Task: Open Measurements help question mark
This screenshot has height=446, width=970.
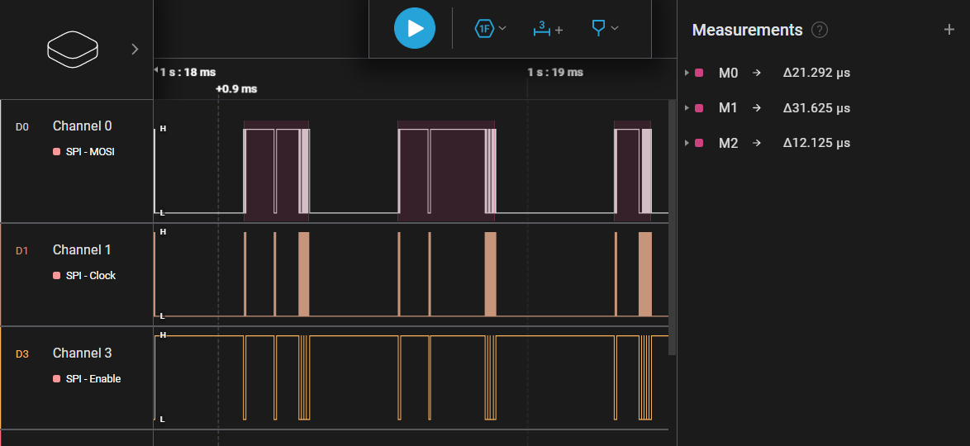Action: [819, 30]
